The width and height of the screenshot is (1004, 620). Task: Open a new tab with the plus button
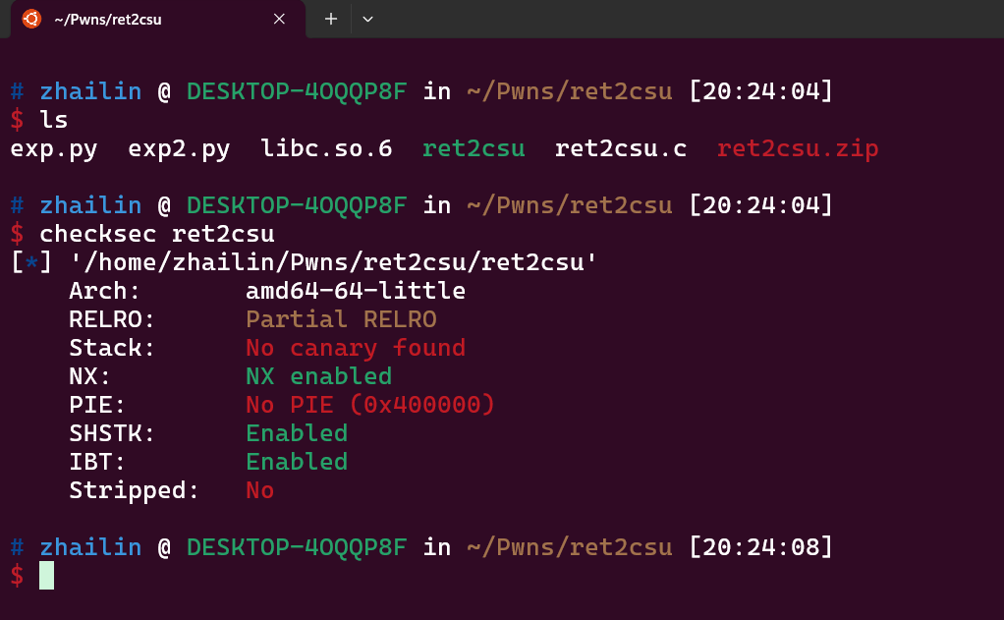(x=331, y=19)
